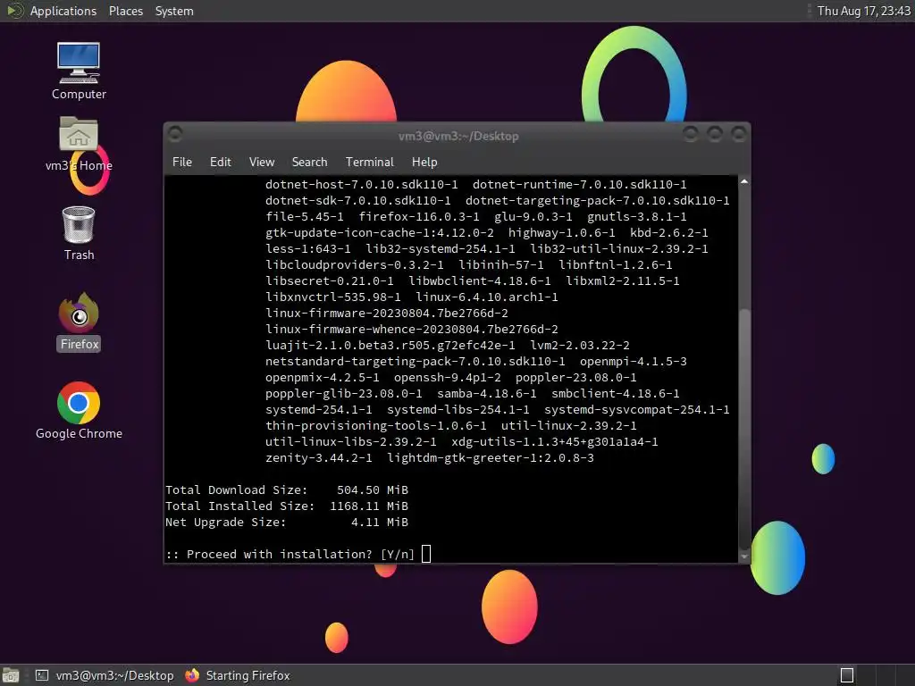Click the Starting Firefox taskbar entry
This screenshot has width=915, height=686.
[238, 675]
